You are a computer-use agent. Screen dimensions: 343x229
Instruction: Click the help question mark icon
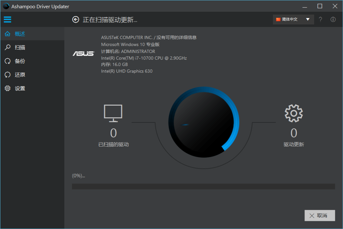point(320,19)
